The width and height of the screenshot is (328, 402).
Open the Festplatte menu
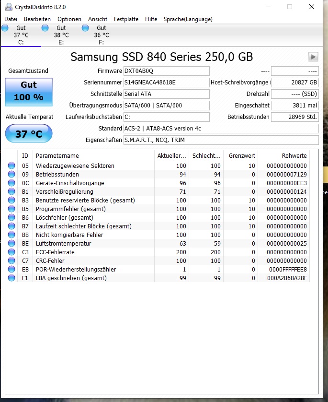click(126, 19)
